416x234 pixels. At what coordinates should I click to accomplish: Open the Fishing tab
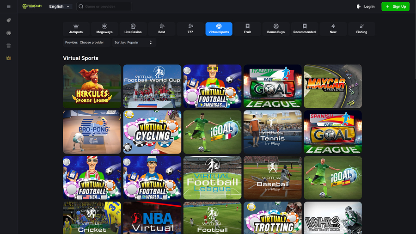(x=361, y=29)
